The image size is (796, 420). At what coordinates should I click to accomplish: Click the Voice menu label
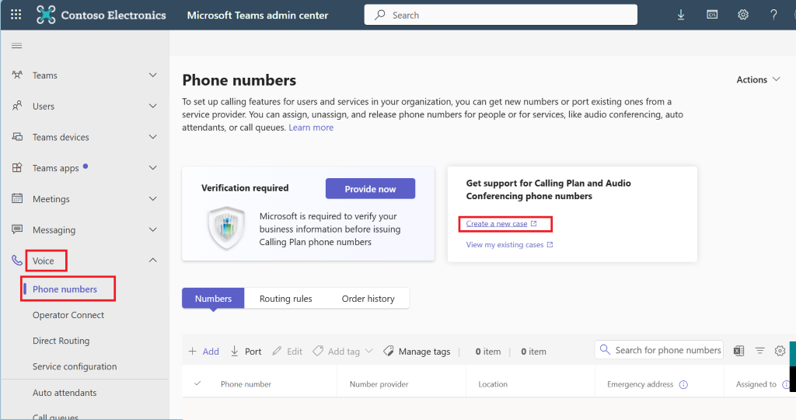click(44, 261)
